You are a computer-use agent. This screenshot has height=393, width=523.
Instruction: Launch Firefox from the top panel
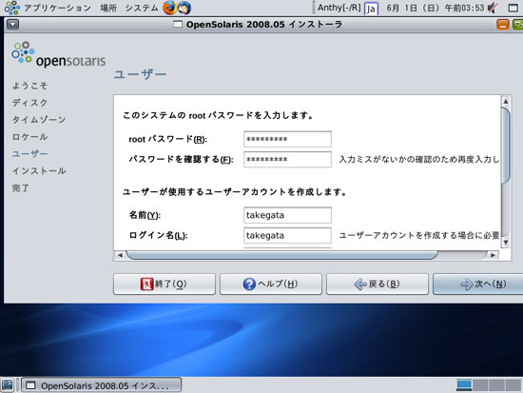click(x=169, y=8)
